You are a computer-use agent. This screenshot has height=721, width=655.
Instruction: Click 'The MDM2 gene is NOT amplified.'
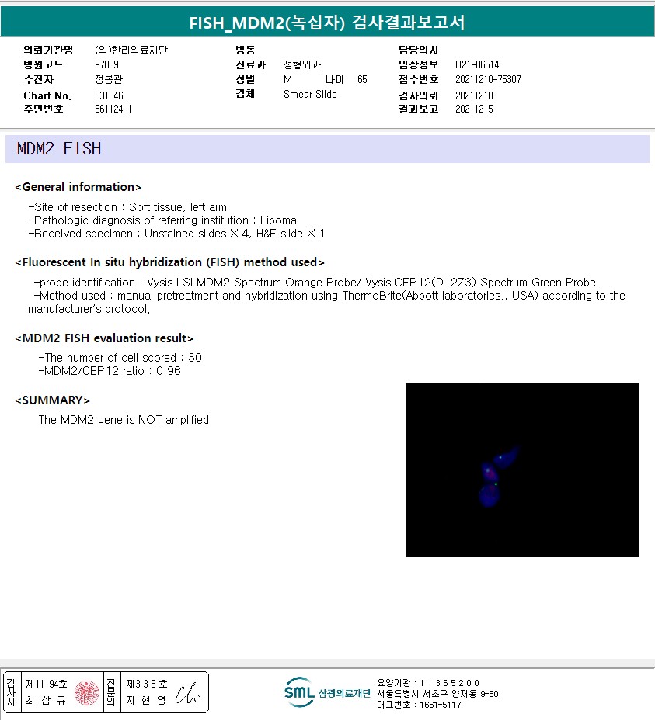pos(125,420)
